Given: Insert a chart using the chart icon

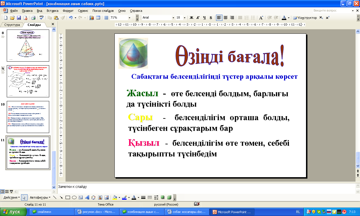Looking at the screenshot, I should point(91,18).
